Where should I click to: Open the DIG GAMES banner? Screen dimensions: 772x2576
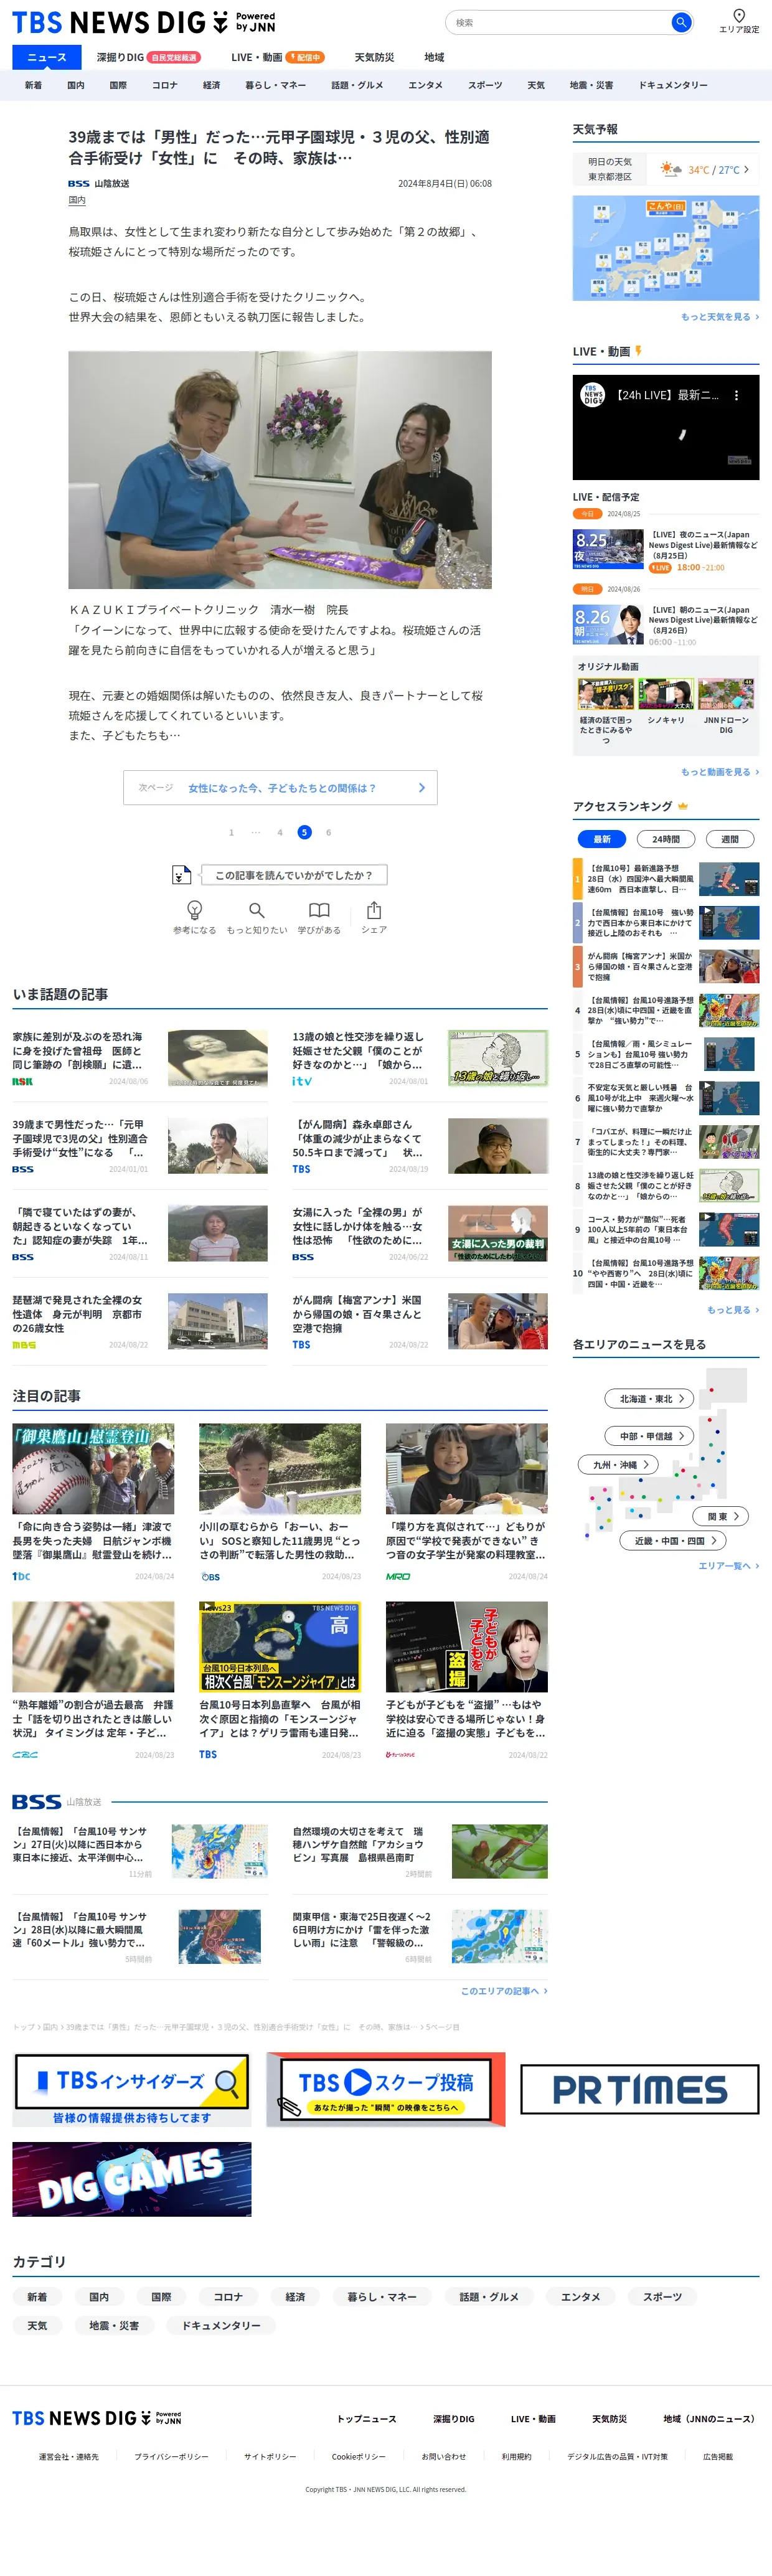point(132,2179)
